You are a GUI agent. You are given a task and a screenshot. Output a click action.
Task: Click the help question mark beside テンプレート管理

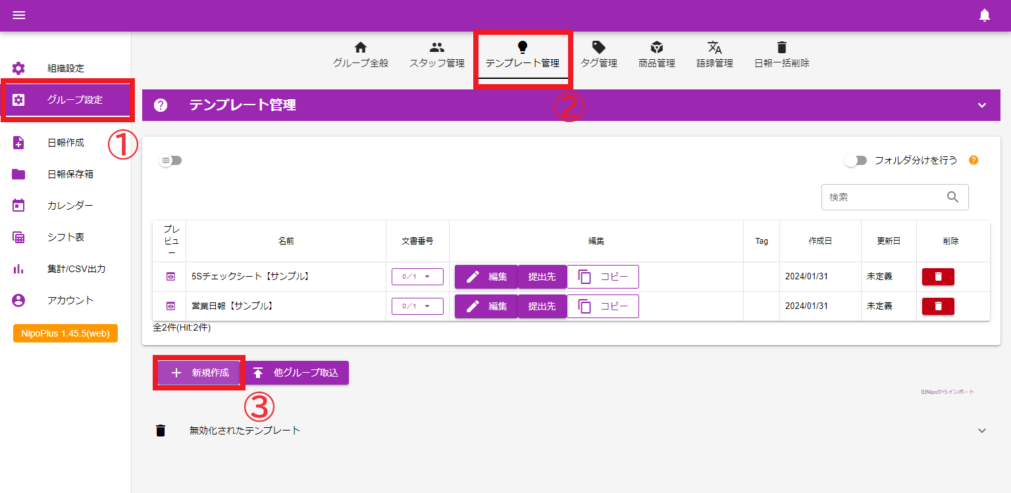[160, 105]
